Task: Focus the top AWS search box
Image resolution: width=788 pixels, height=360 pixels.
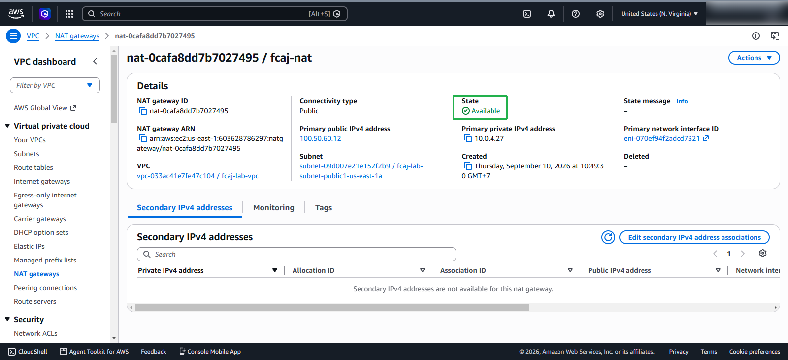Action: 215,14
